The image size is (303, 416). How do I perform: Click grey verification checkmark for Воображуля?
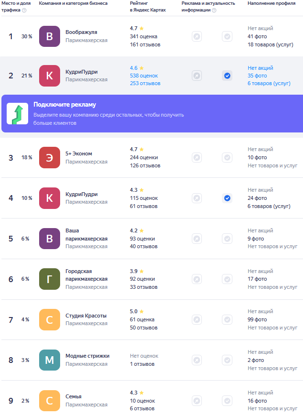coord(227,36)
